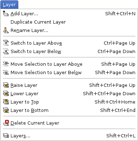Choose Duplicate Current Layer

pyautogui.click(x=69, y=22)
